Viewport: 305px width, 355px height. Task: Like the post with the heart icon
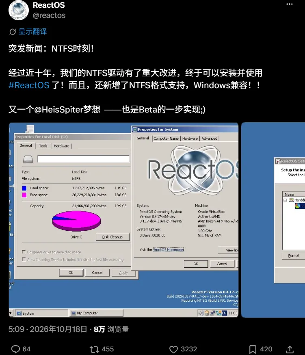pos(173,349)
